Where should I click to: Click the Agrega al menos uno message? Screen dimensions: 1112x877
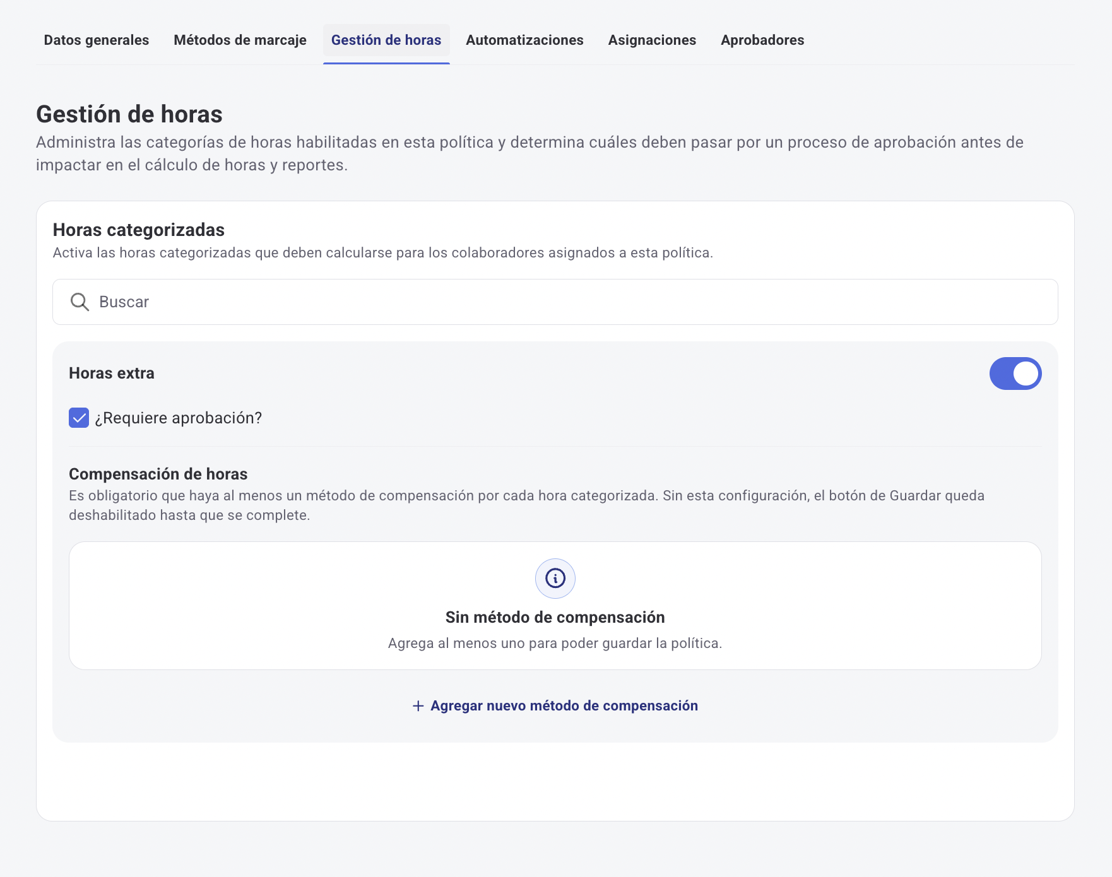(555, 644)
